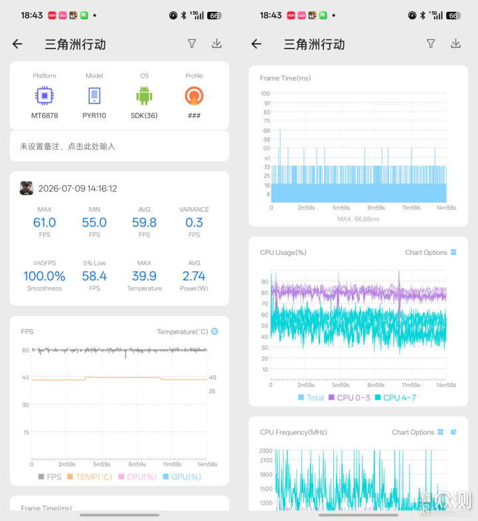
Task: Tap the 39.9 MAX Temperature value
Action: [144, 276]
